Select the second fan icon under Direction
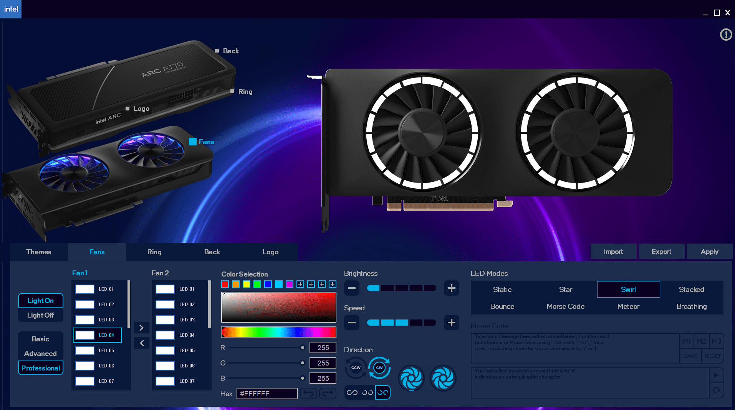Viewport: 735px width, 410px height. pyautogui.click(x=443, y=378)
